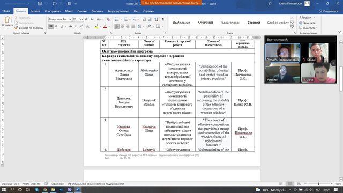Click the Sort (A-Z) icon

click(x=156, y=19)
